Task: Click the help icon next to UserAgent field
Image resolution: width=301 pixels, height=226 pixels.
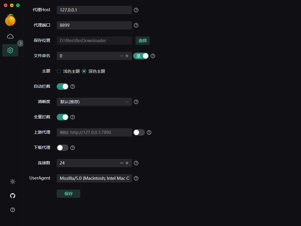Action: 136,178
